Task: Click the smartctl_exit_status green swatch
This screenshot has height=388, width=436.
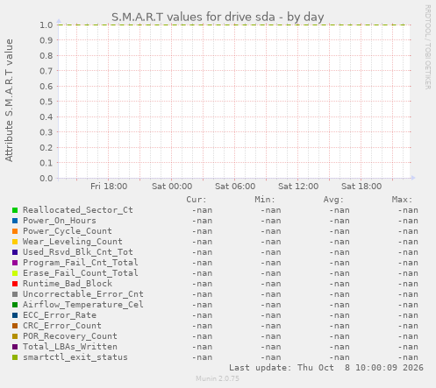Action: [15, 357]
